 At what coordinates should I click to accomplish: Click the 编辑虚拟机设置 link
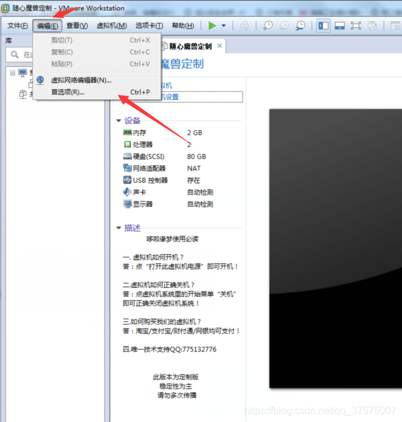[202, 97]
